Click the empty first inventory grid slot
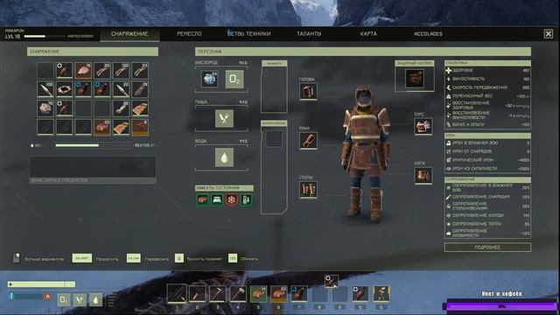Image resolution: width=560 pixels, height=315 pixels. coord(45,70)
